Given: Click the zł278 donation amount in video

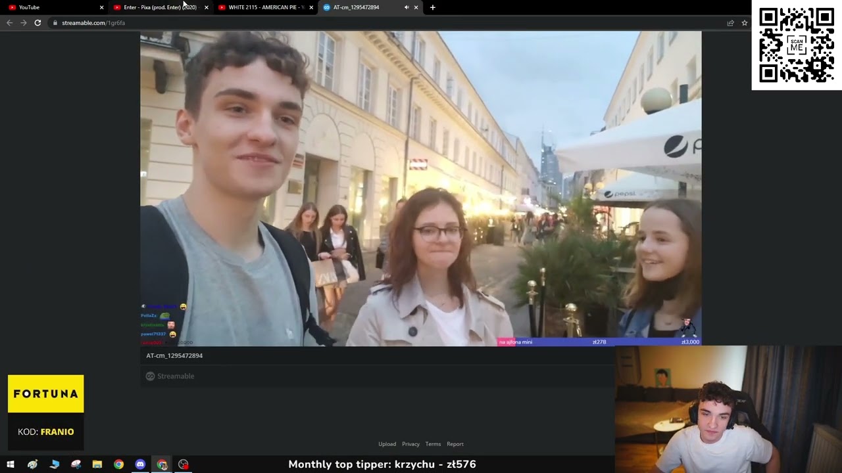Looking at the screenshot, I should 599,342.
